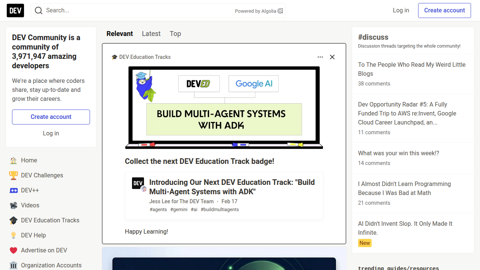
Task: Click the #ai tag
Action: tap(194, 210)
